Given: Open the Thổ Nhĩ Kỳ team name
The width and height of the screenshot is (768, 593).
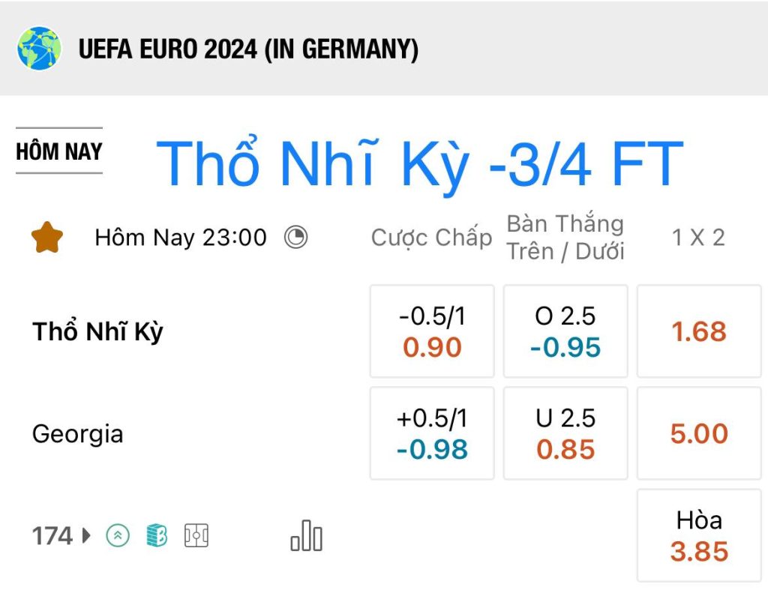Looking at the screenshot, I should [97, 331].
